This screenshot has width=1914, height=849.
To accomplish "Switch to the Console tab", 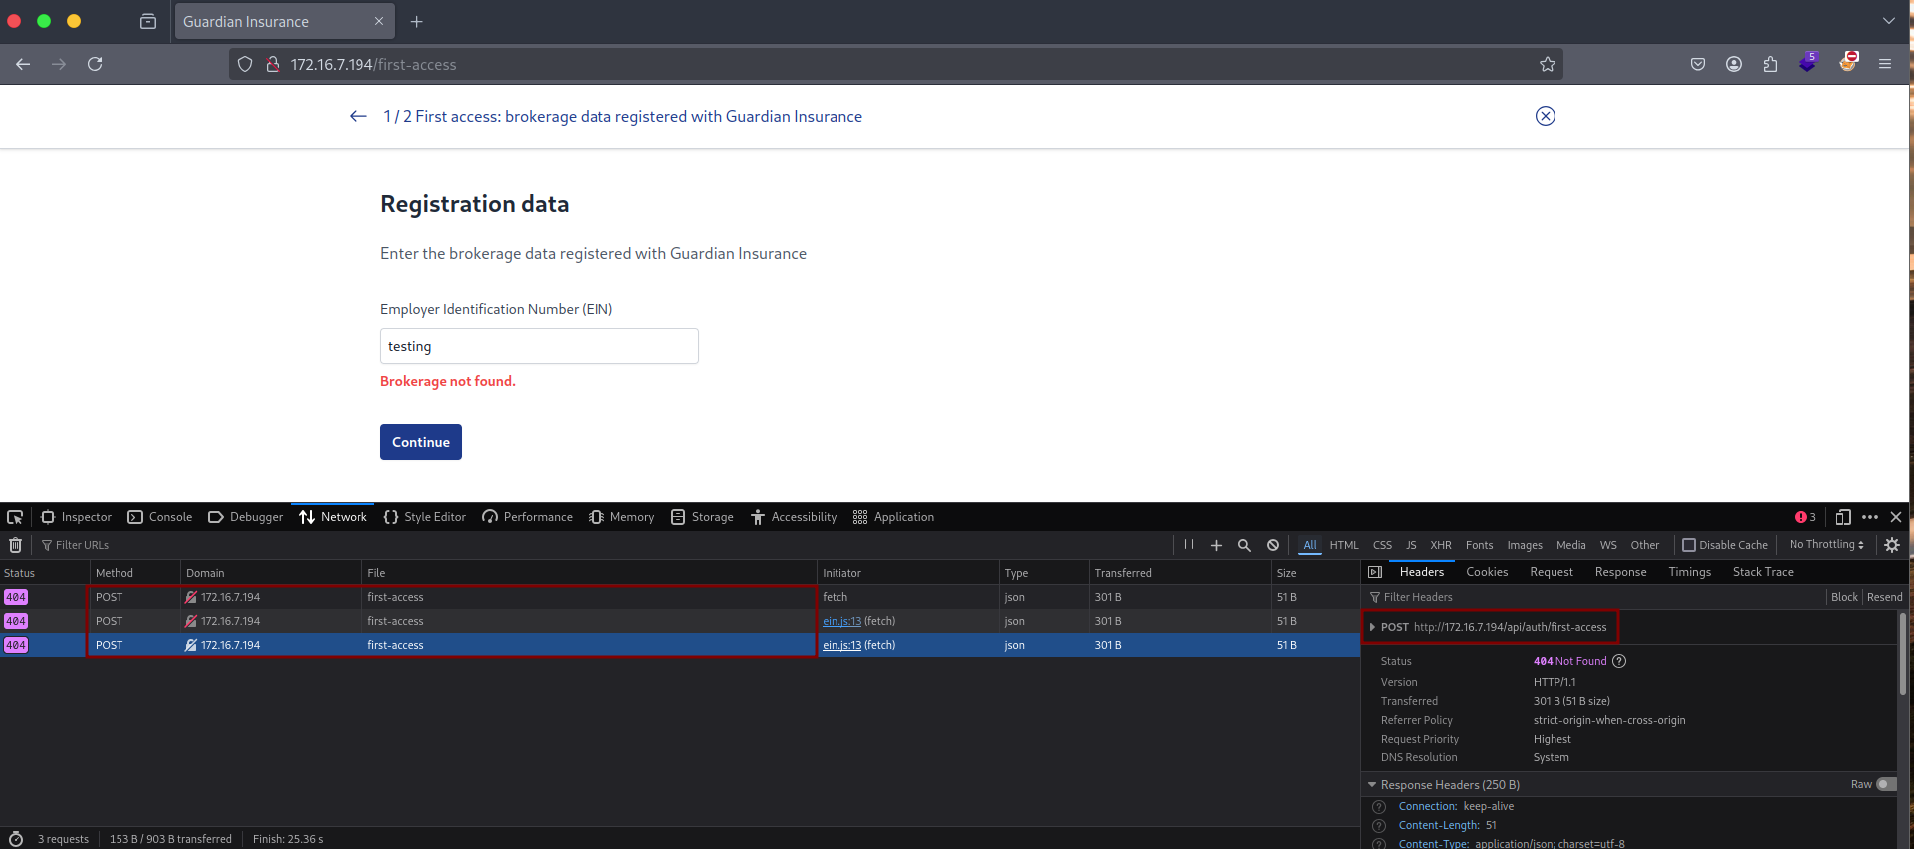I will coord(160,517).
